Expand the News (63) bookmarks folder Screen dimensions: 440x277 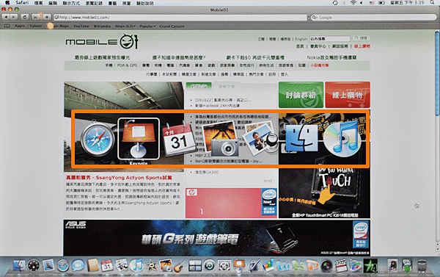[125, 26]
